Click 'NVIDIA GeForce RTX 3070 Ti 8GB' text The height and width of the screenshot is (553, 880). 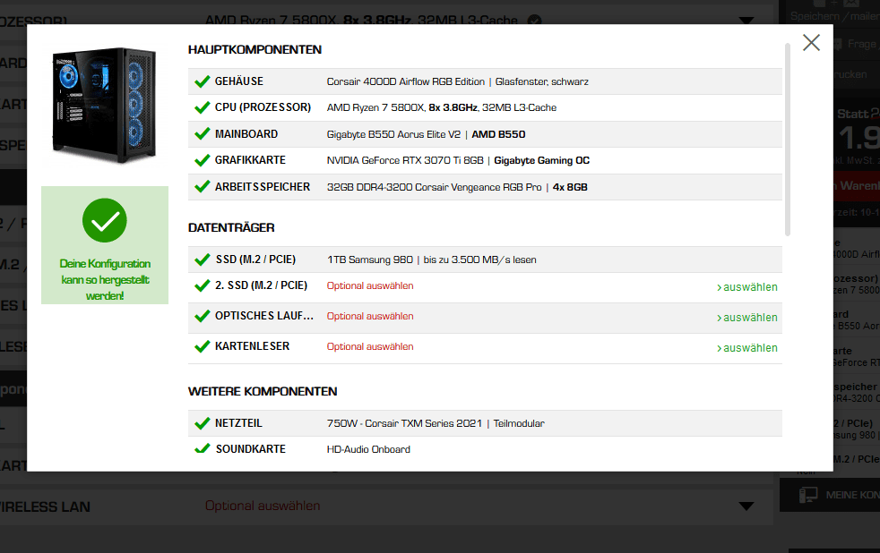[405, 161]
